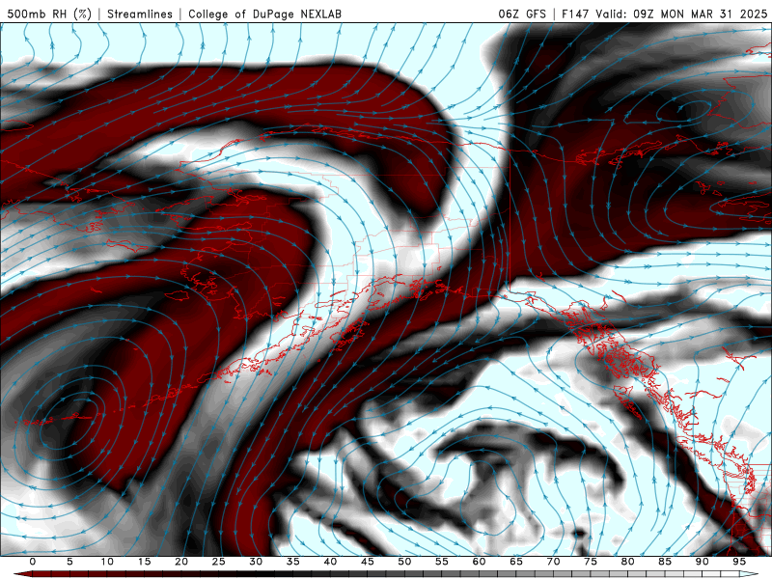Image resolution: width=772 pixels, height=579 pixels.
Task: Click the "75" colorbar scale label
Action: click(x=591, y=562)
